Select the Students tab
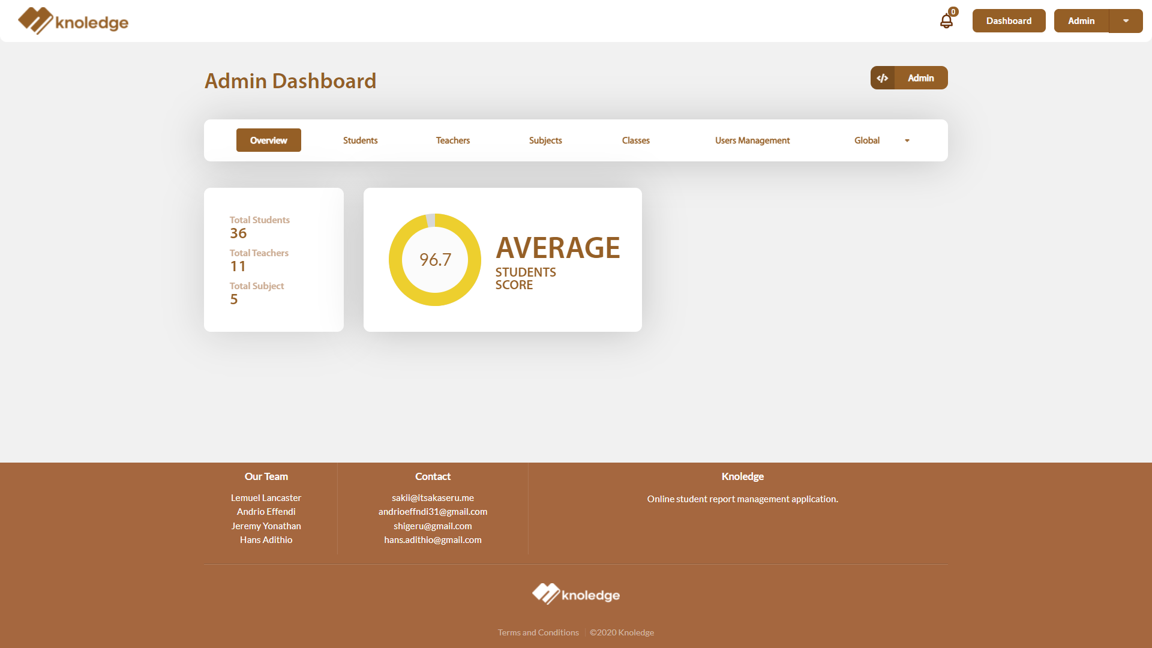 pyautogui.click(x=359, y=140)
